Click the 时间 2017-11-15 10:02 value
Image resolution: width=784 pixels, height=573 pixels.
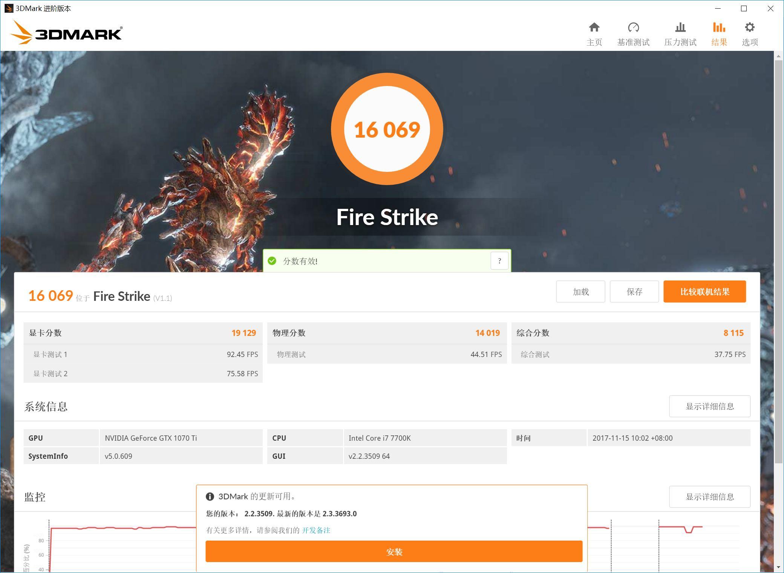669,438
